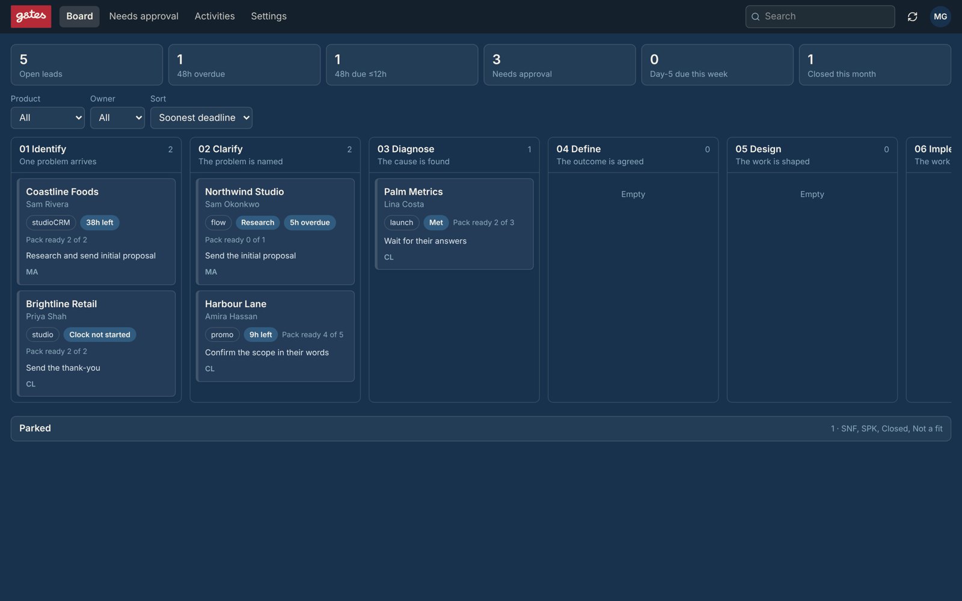
Task: Switch to Needs approval tab
Action: click(x=144, y=16)
